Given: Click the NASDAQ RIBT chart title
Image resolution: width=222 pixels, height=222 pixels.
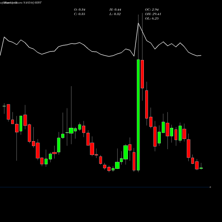Looking at the screenshot, I should click(32, 3).
